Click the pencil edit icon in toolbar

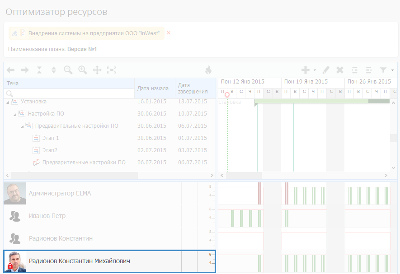coord(326,70)
